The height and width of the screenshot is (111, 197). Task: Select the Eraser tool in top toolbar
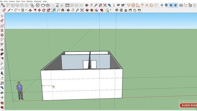(4, 10)
